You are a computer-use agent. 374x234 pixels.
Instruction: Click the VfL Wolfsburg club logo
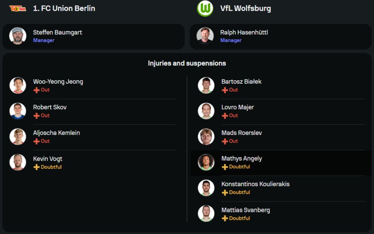coord(205,8)
